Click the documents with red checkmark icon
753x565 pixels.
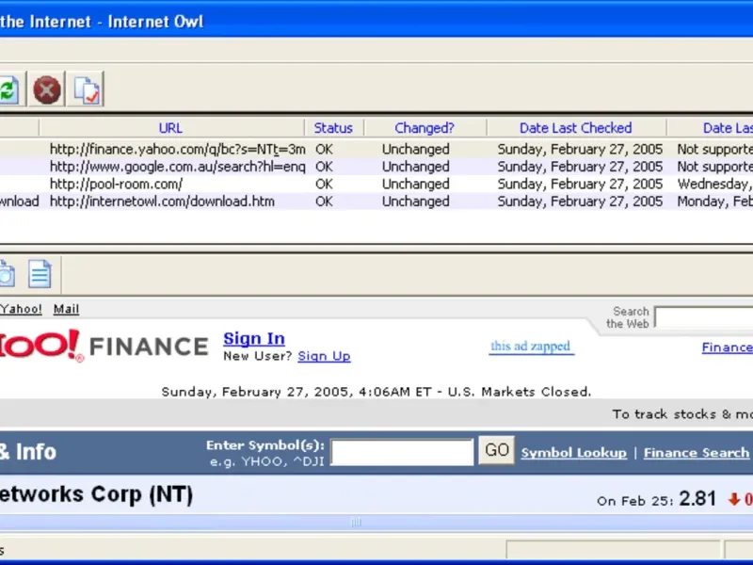[87, 89]
